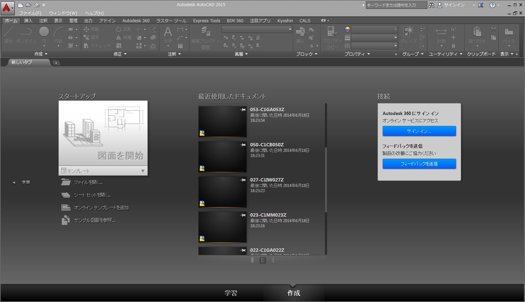Click the Help question mark icon
The image size is (525, 302).
click(492, 5)
